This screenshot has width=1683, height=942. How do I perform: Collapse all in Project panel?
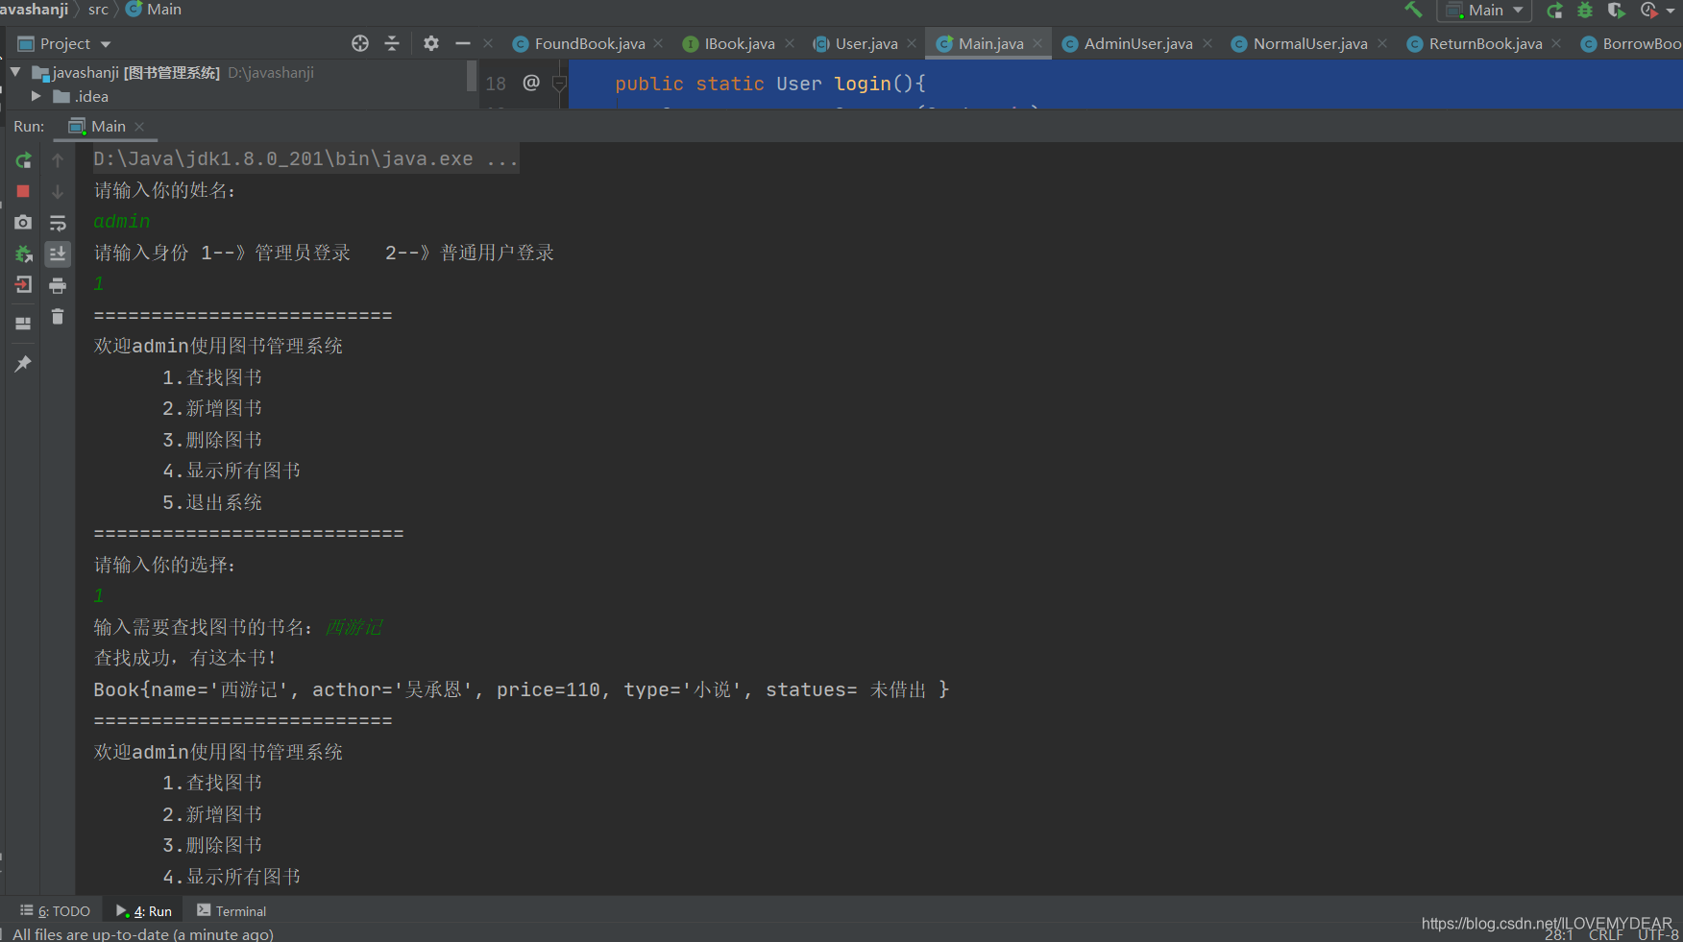tap(392, 43)
